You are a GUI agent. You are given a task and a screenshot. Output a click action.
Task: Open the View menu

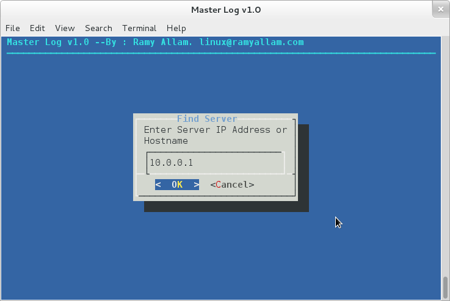(x=65, y=28)
